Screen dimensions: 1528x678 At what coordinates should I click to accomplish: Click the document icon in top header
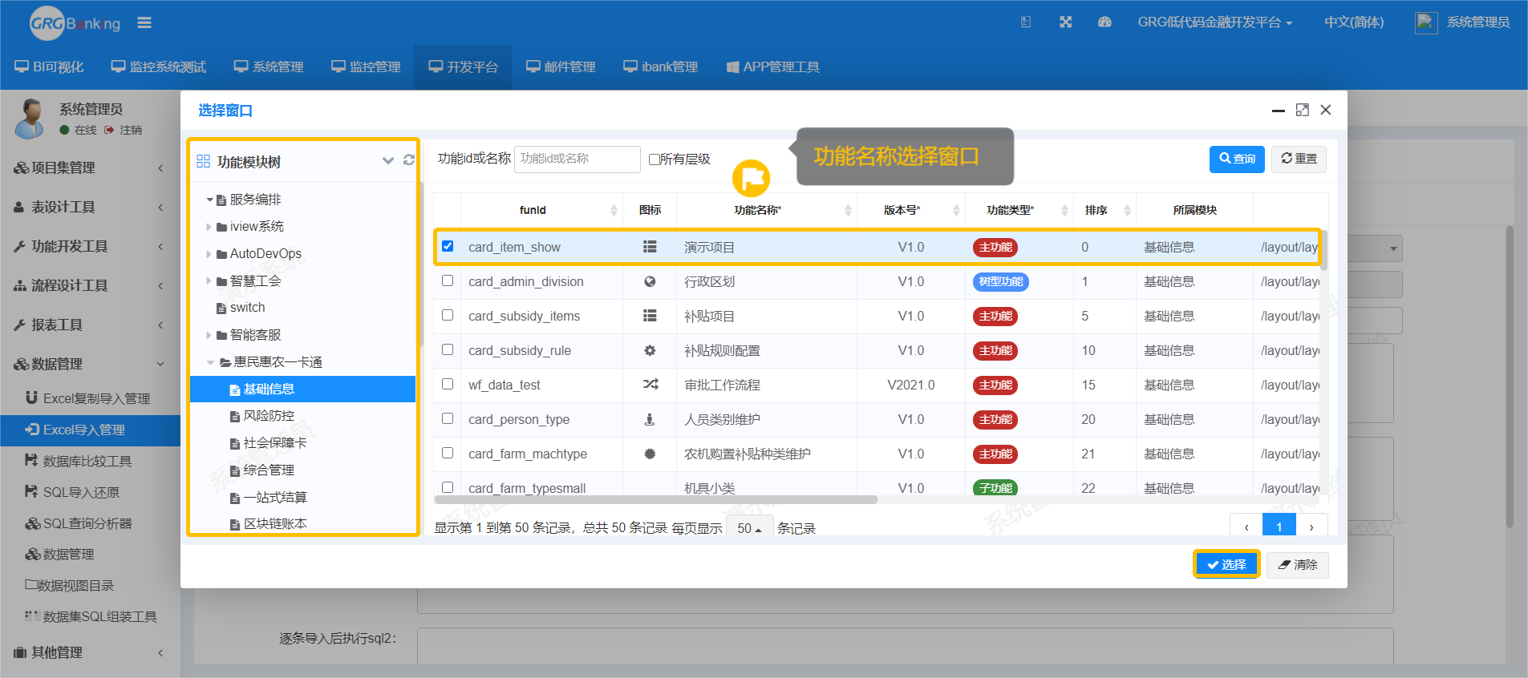click(x=1026, y=22)
